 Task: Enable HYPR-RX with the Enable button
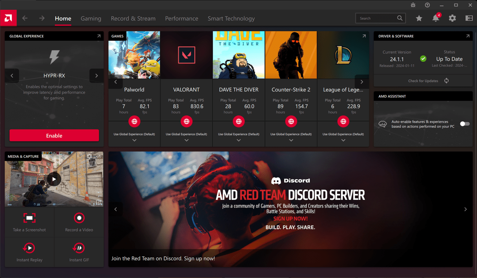pos(54,136)
